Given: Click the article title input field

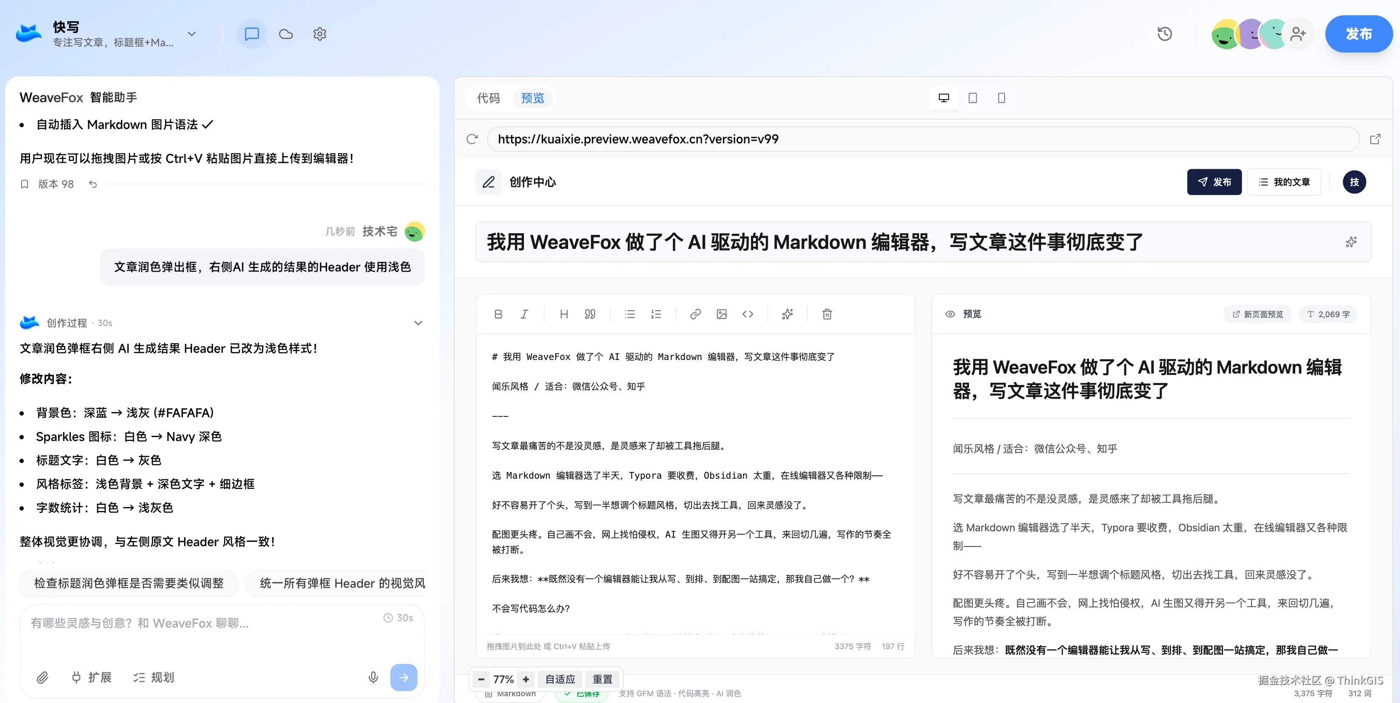Looking at the screenshot, I should (923, 242).
